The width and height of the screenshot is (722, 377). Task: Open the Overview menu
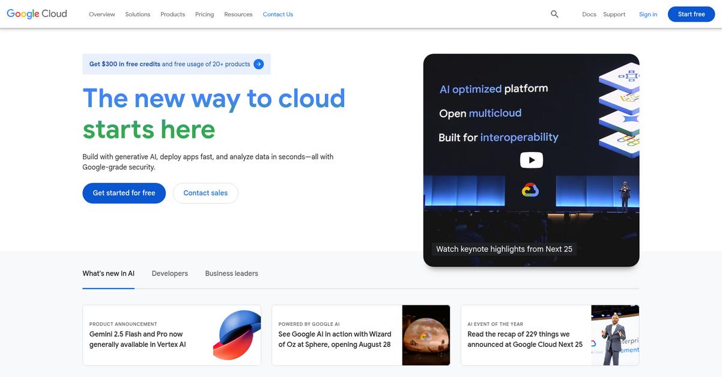(102, 14)
